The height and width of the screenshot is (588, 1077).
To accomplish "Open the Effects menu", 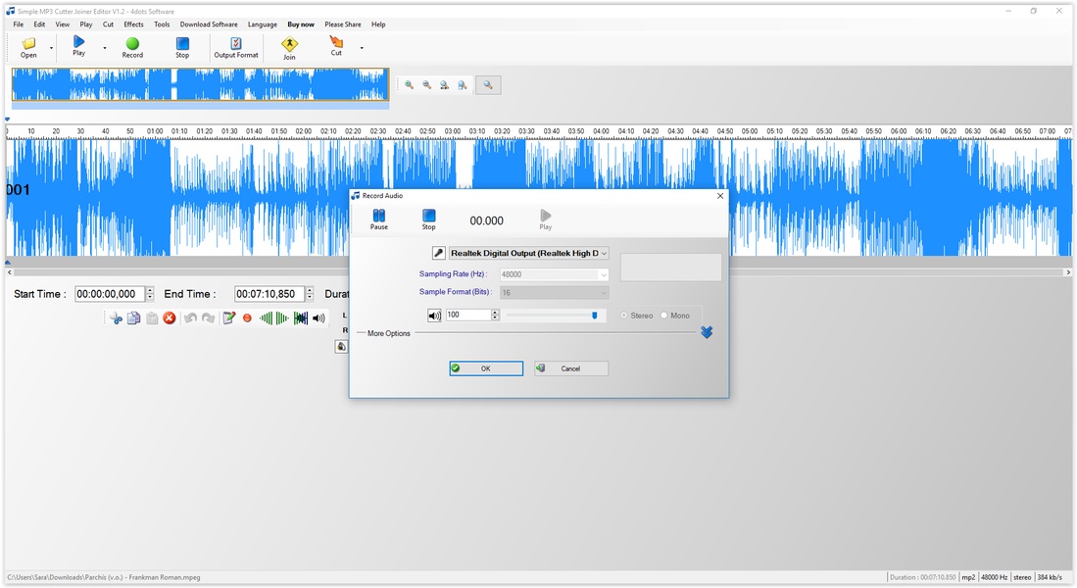I will pyautogui.click(x=133, y=24).
